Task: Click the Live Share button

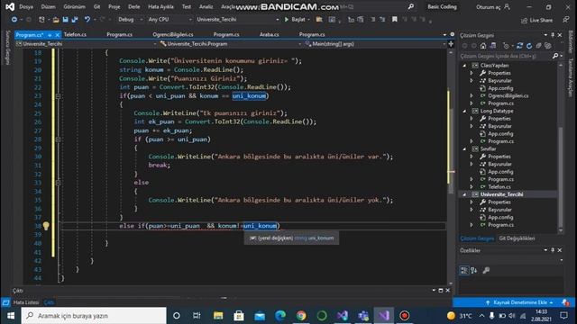Action: tap(536, 20)
